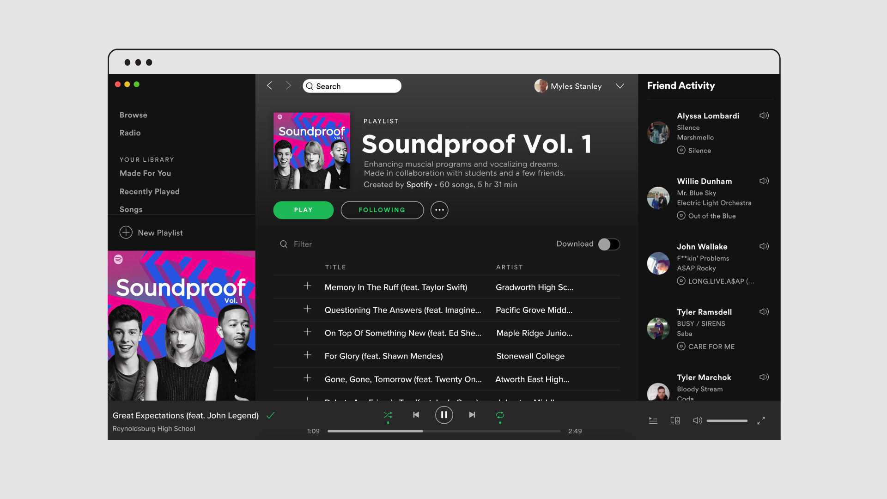Select Pacific Grove Midd... artist
Image resolution: width=887 pixels, height=499 pixels.
(534, 310)
